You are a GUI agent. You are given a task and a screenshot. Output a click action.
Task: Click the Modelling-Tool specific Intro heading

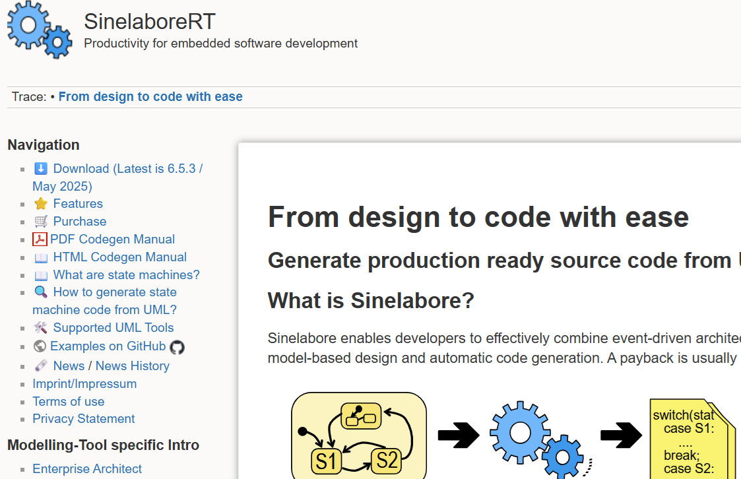click(x=103, y=445)
